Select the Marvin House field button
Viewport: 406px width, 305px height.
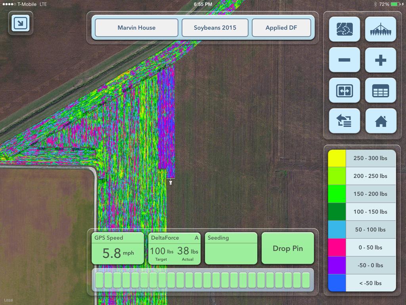tap(136, 27)
